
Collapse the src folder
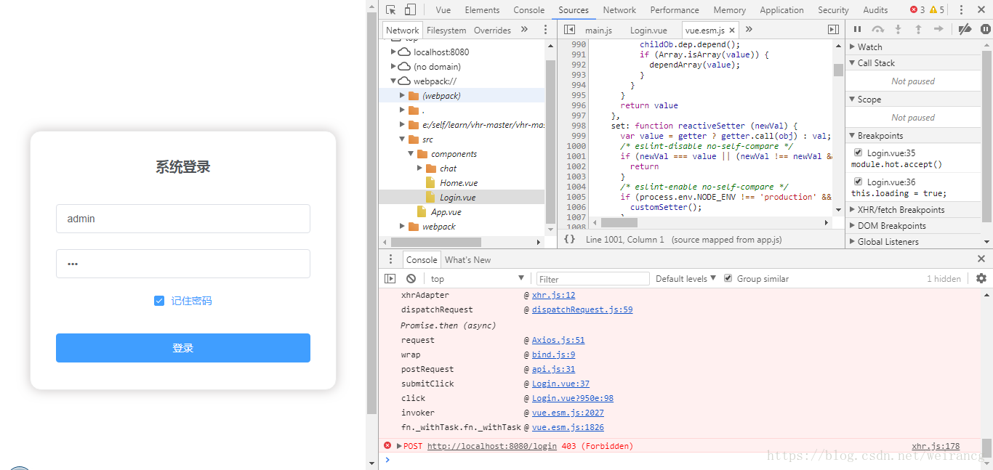pos(402,139)
